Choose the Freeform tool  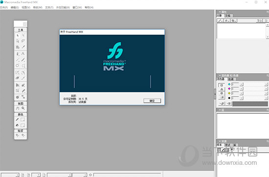[x=23, y=73]
